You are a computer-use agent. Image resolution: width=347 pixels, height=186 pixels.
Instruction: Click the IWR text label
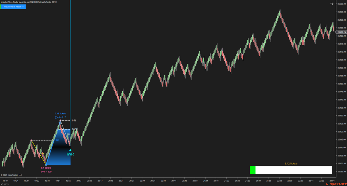(x=70, y=154)
